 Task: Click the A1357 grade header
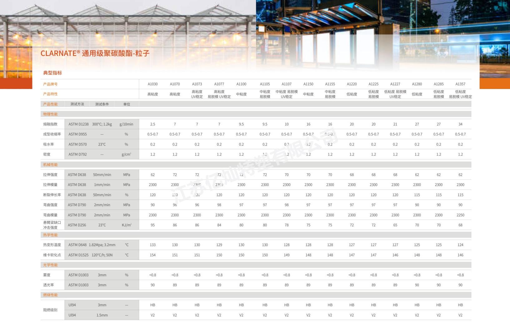(x=460, y=84)
